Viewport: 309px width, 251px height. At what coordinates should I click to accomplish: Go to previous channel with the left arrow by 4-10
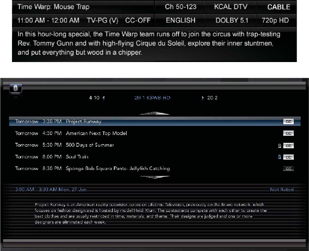tap(103, 98)
